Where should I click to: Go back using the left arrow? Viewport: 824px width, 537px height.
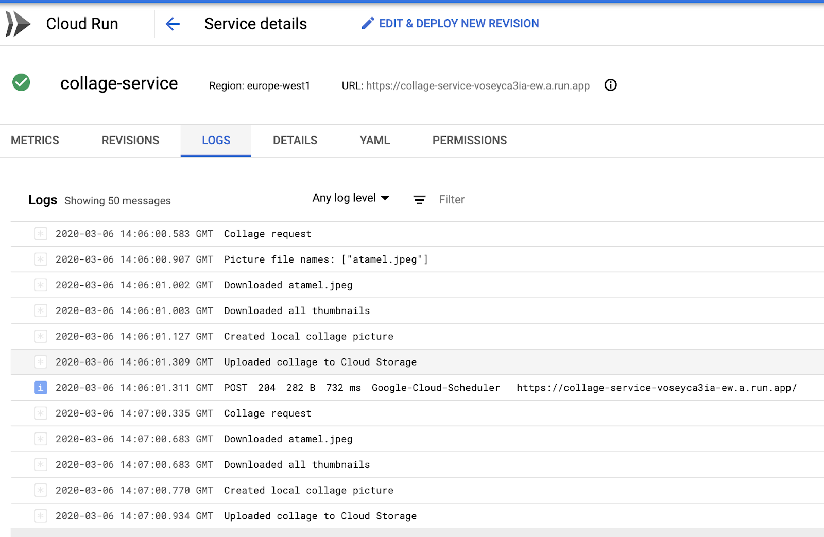click(x=173, y=24)
